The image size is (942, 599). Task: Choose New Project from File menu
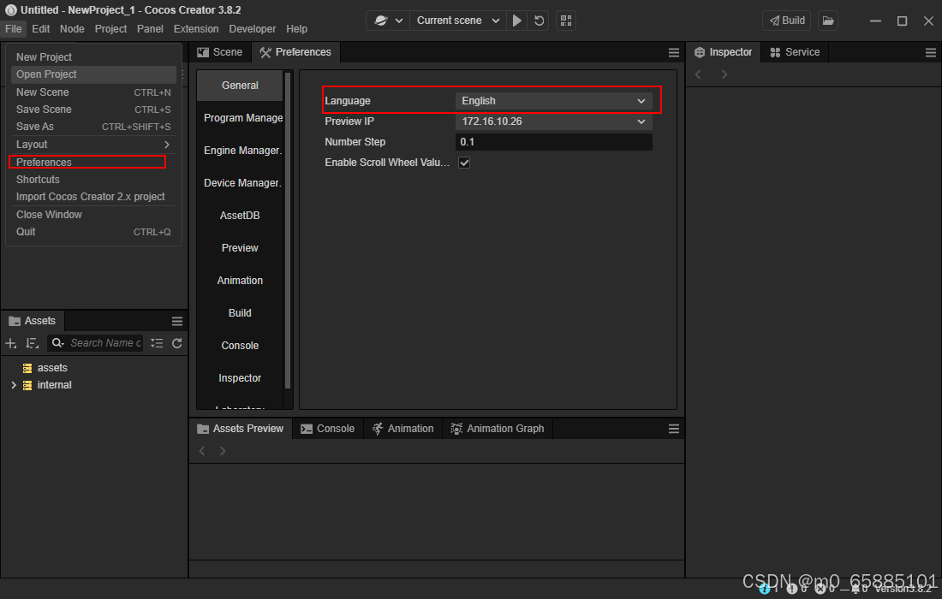[93, 57]
